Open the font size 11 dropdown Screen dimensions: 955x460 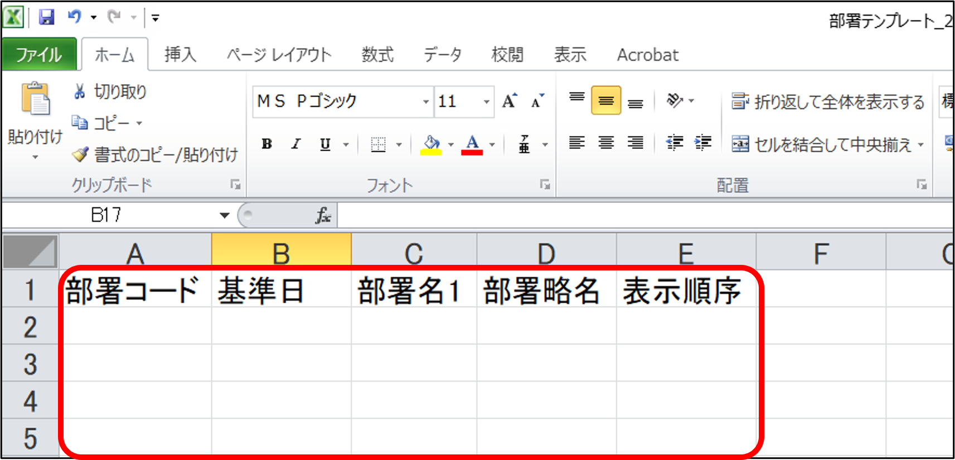click(487, 101)
